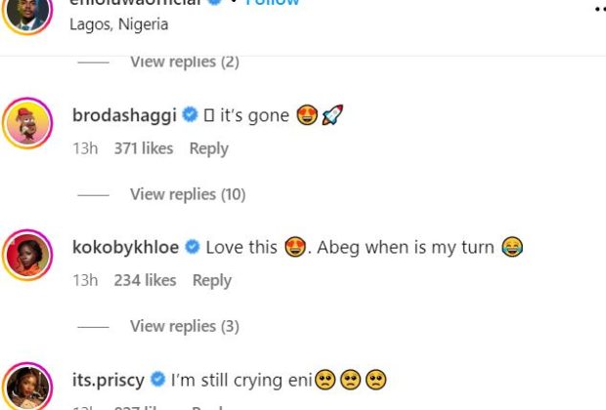Open the more options dots menu
The image size is (606, 410).
pyautogui.click(x=598, y=8)
